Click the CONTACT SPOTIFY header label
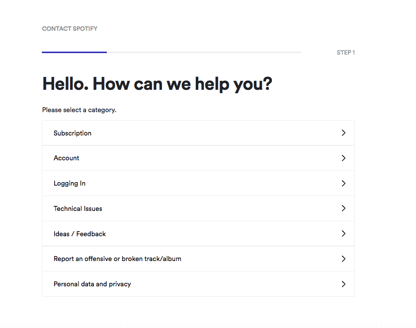Screen dimensions: 416x328 pyautogui.click(x=70, y=28)
